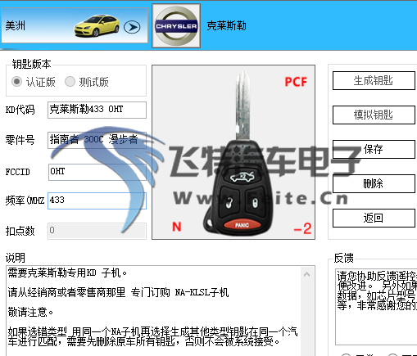Viewport: 417px width, 356px height.
Task: Click the scroll up arrow in 说明 box
Action: [x=306, y=274]
